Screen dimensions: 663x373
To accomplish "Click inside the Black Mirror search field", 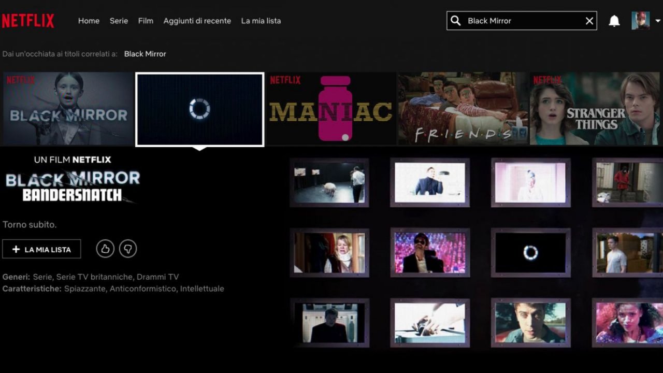I will [521, 21].
